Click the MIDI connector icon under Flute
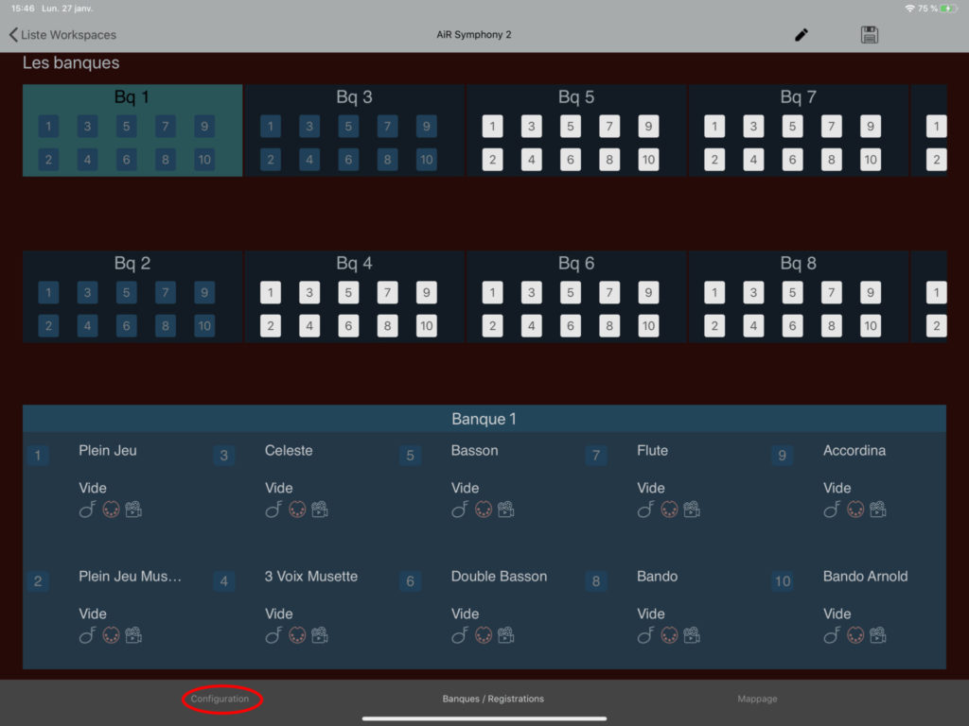The height and width of the screenshot is (726, 969). click(x=669, y=510)
